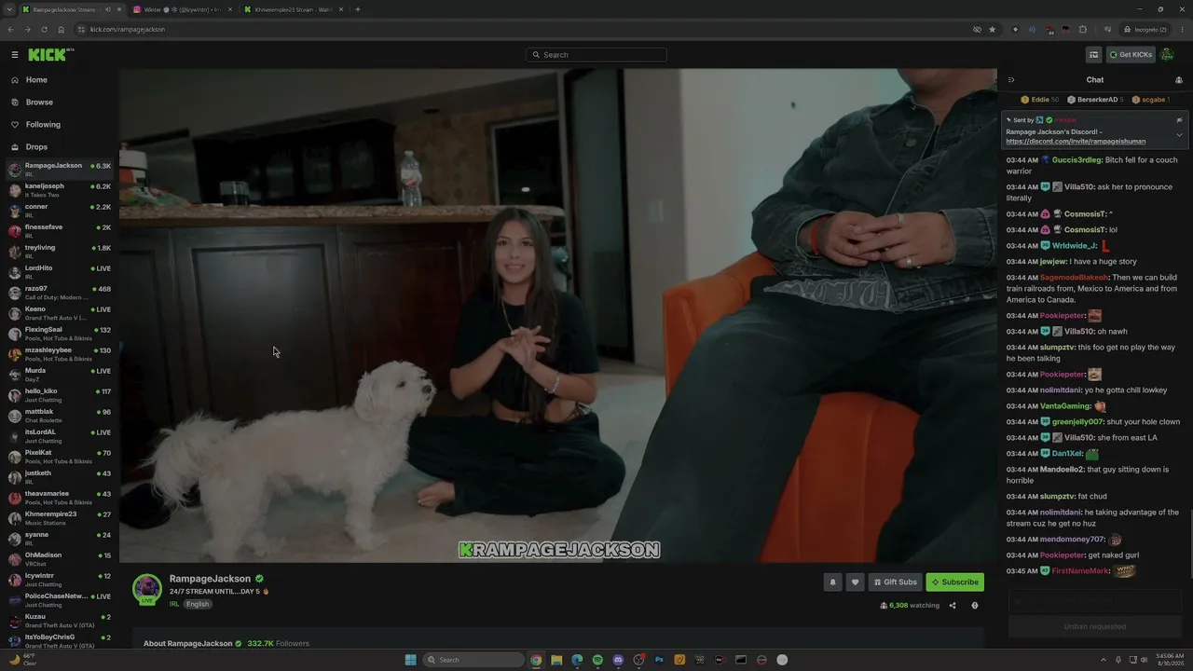Open the Windows Start menu
Screen dimensions: 1193x671
point(410,660)
